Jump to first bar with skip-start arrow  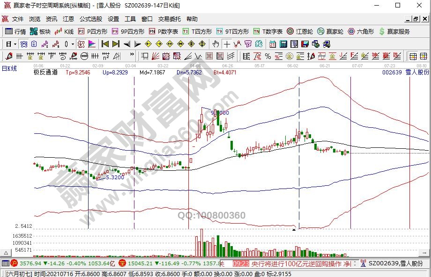[105, 44]
